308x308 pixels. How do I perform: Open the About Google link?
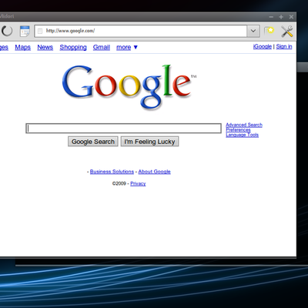pyautogui.click(x=155, y=172)
